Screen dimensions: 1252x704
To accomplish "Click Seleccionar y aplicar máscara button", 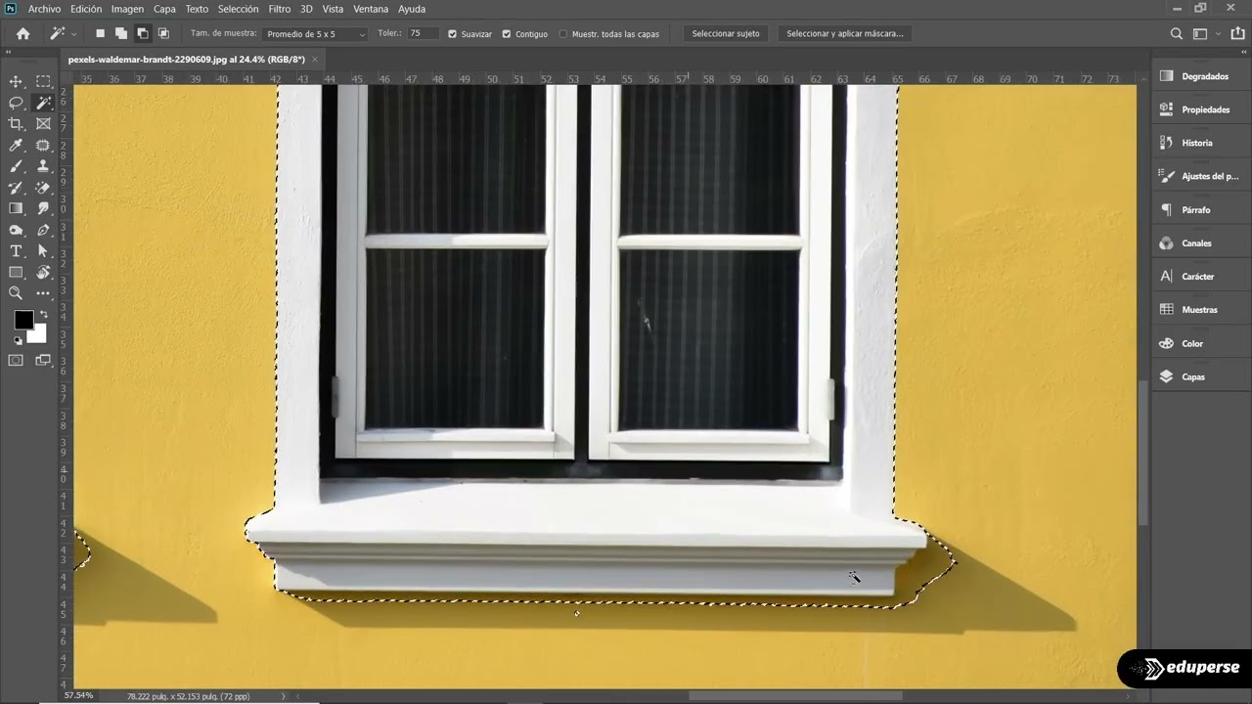I will click(845, 33).
